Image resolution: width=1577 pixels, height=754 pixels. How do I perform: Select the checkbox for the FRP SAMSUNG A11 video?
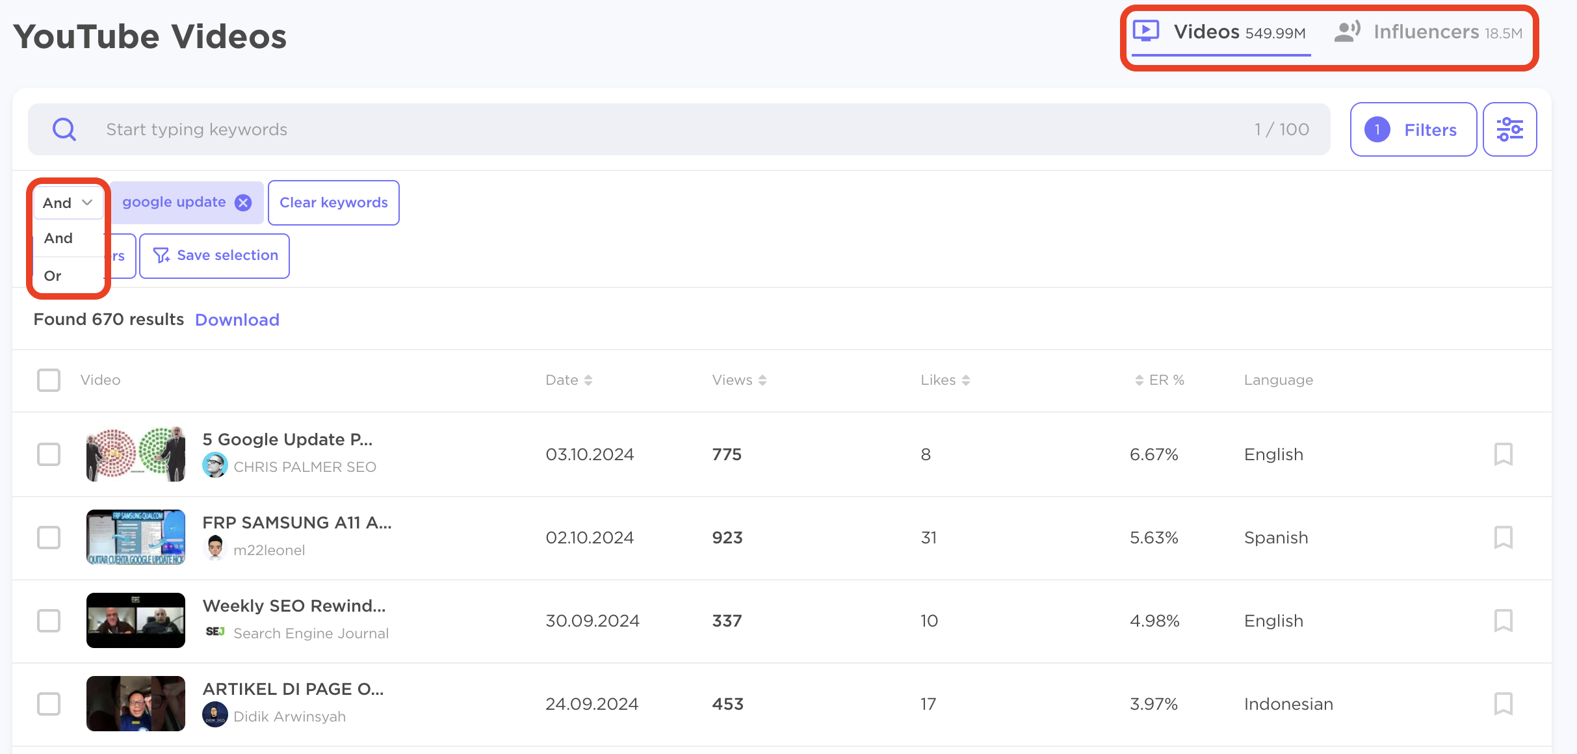click(49, 538)
